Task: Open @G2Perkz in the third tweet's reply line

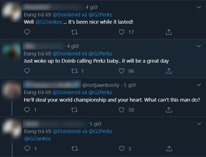Action: (100, 92)
